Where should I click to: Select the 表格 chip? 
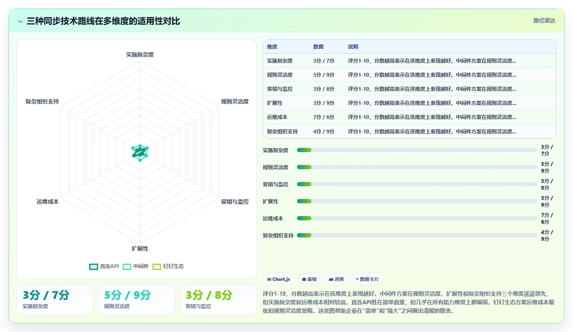(x=309, y=279)
